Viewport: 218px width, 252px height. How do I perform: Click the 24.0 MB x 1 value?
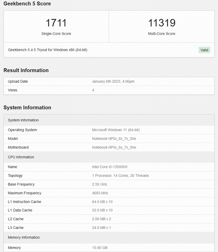tap(101, 228)
